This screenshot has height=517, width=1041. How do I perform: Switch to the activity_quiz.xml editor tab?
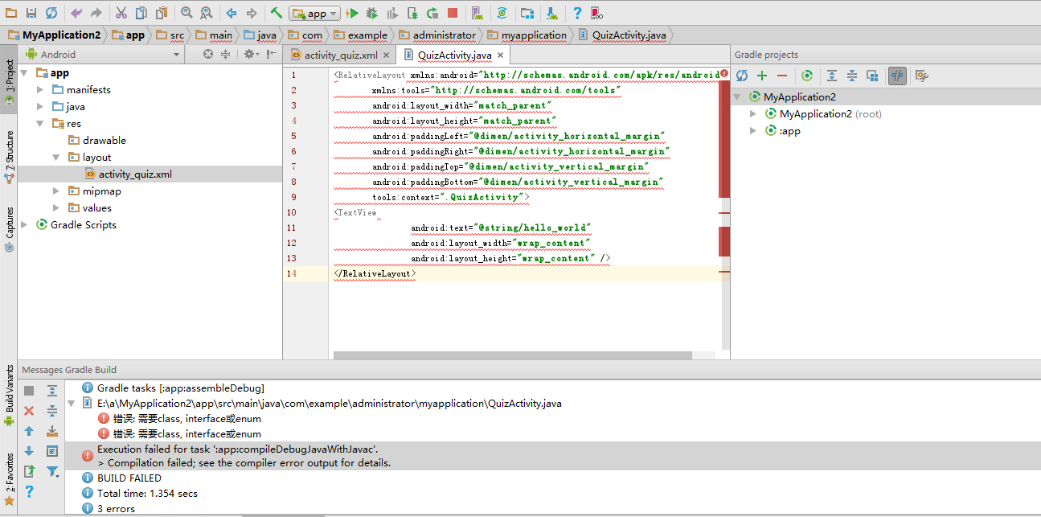tap(339, 55)
